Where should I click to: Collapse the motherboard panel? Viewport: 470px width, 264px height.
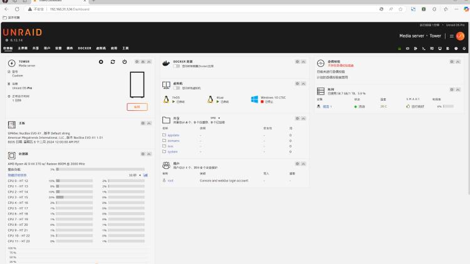pyautogui.click(x=149, y=123)
